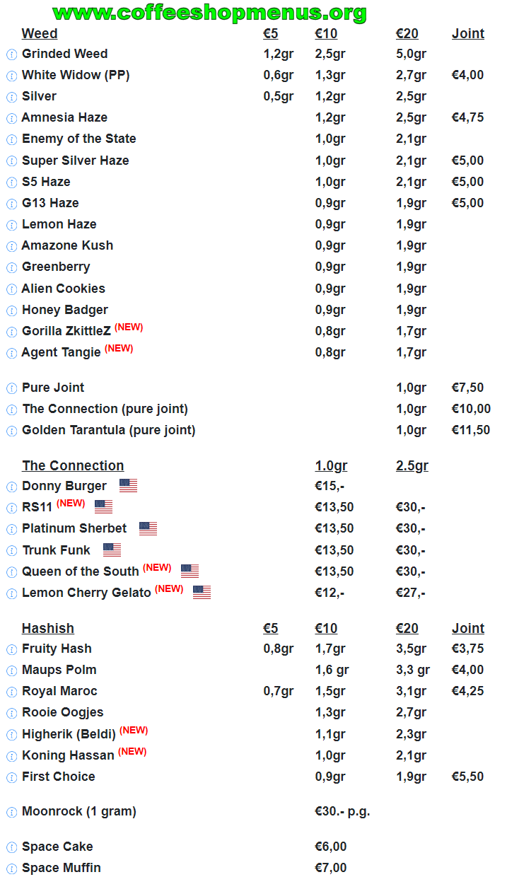Image resolution: width=524 pixels, height=877 pixels.
Task: Click the info icon beside Platinum Sherbet
Action: point(11,530)
